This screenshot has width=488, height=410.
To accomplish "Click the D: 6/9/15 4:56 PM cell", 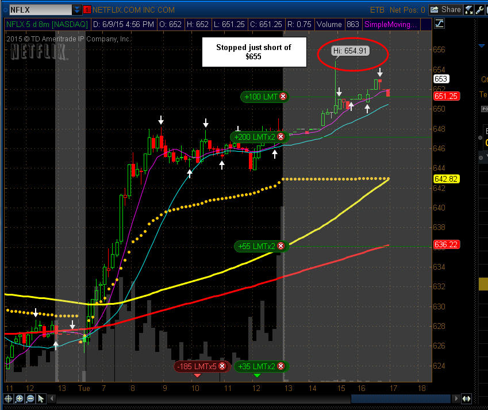I will 124,24.
